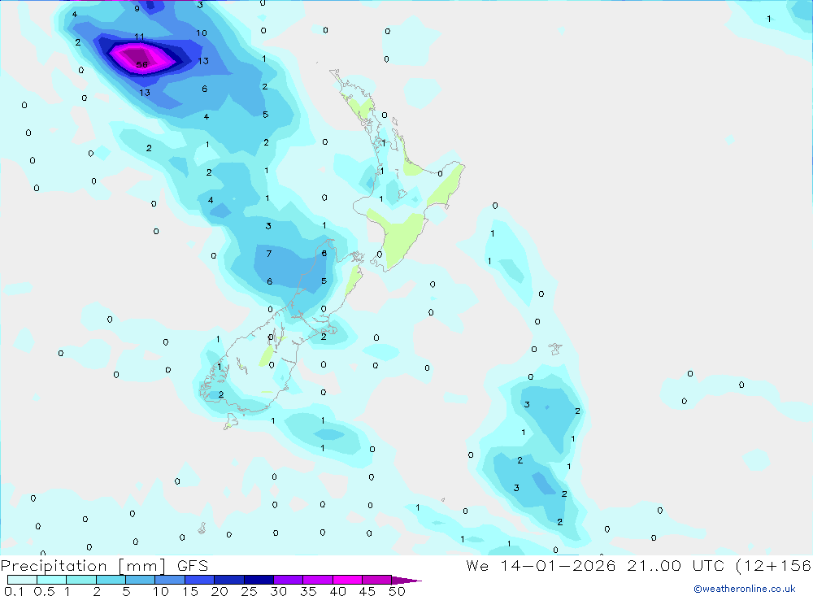Click the 11 value above the magenta peak

139,37
